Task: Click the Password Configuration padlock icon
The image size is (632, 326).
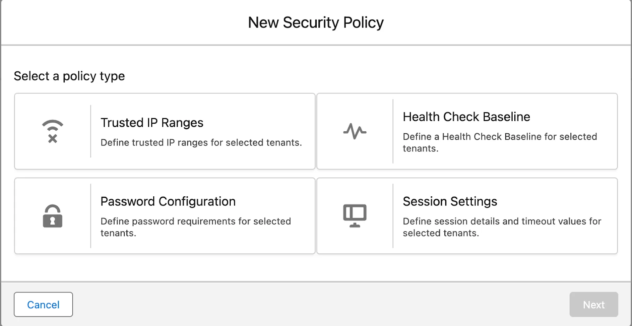Action: point(53,216)
